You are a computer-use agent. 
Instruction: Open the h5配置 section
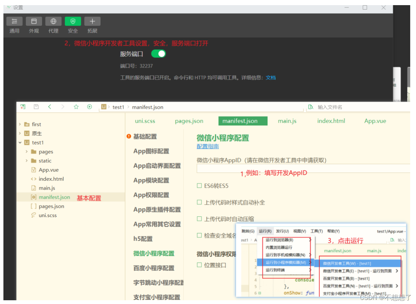point(143,239)
